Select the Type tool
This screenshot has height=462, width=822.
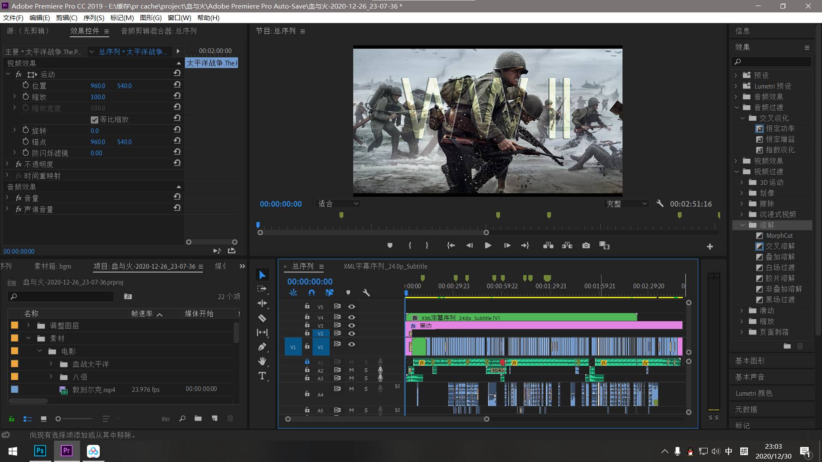pos(262,376)
